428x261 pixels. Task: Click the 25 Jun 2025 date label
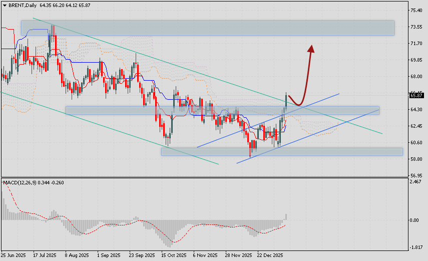click(14, 255)
